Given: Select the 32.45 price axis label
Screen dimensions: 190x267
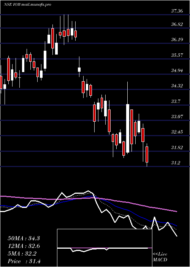Looking at the screenshot, I should click(177, 132).
